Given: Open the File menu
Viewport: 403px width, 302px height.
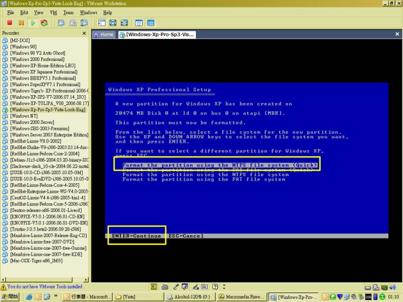Looking at the screenshot, I should pos(11,13).
